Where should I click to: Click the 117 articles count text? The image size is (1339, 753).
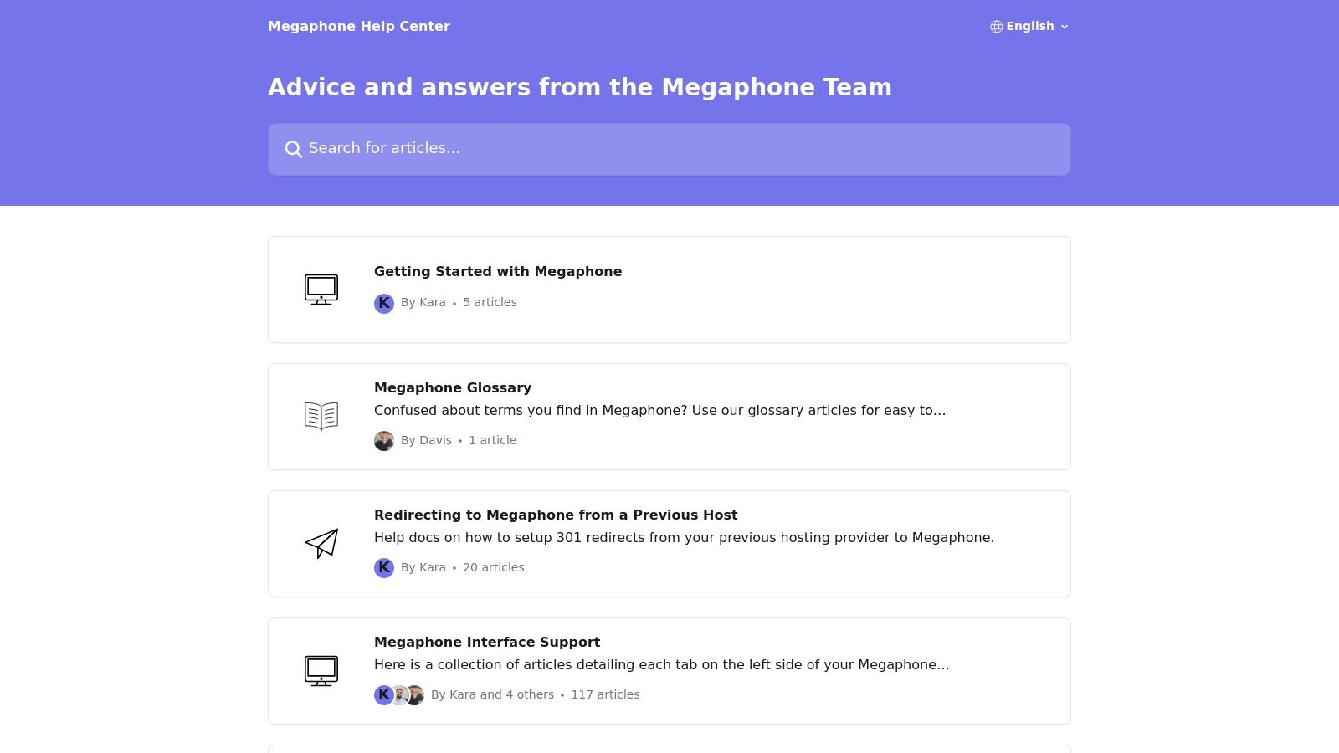click(605, 694)
